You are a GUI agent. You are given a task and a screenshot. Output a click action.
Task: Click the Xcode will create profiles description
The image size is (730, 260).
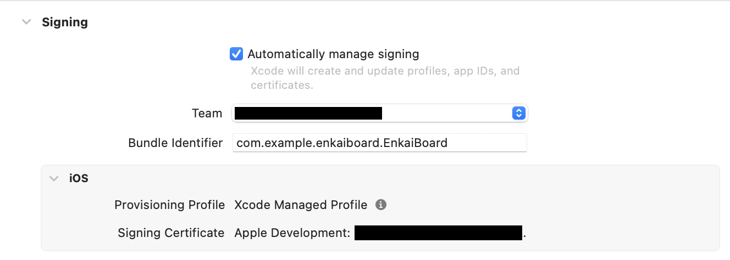385,78
